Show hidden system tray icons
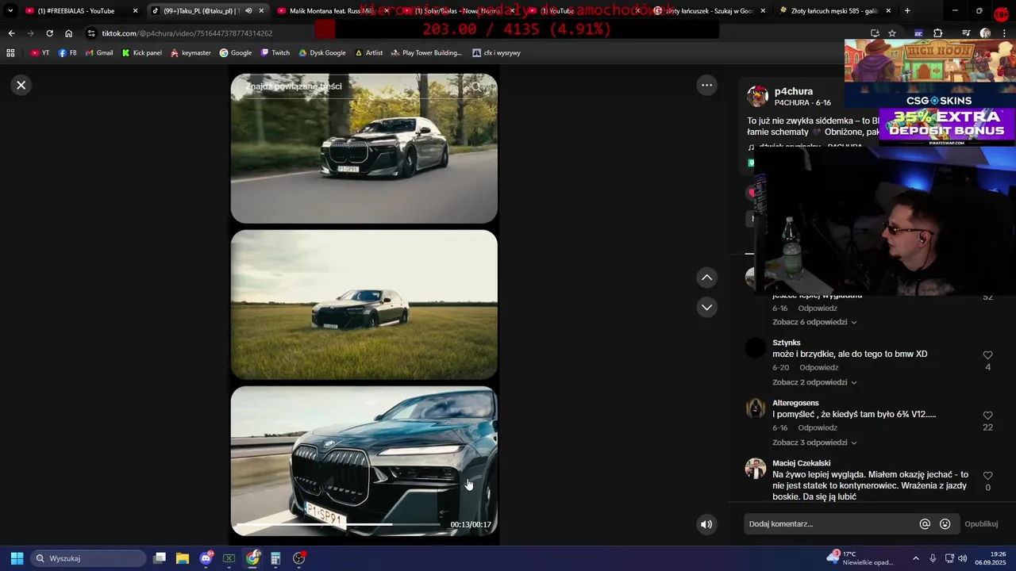The image size is (1016, 571). (x=915, y=558)
